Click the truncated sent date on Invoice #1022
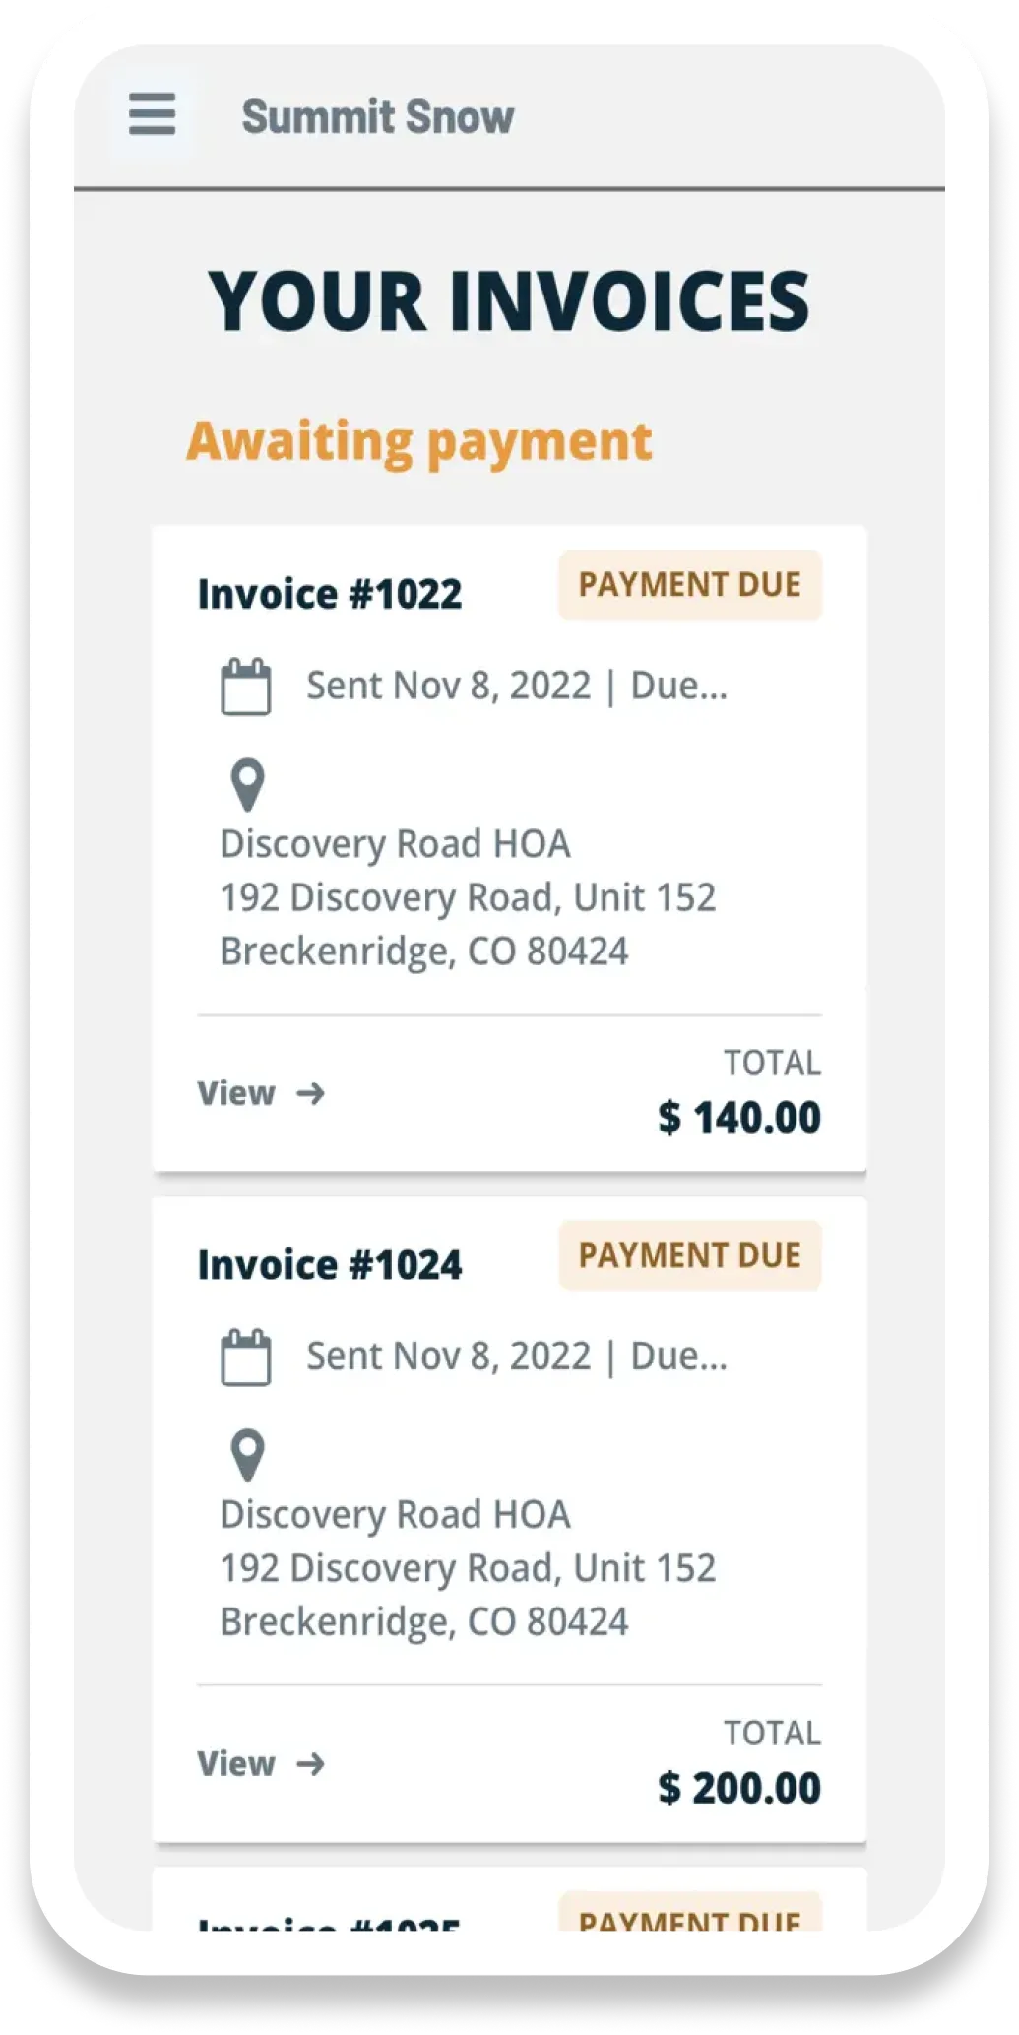 click(x=516, y=687)
